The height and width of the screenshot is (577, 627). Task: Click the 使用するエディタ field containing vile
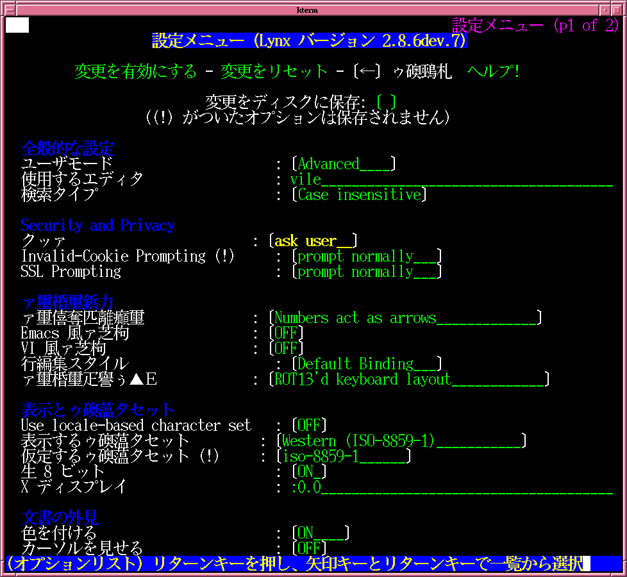pyautogui.click(x=449, y=180)
